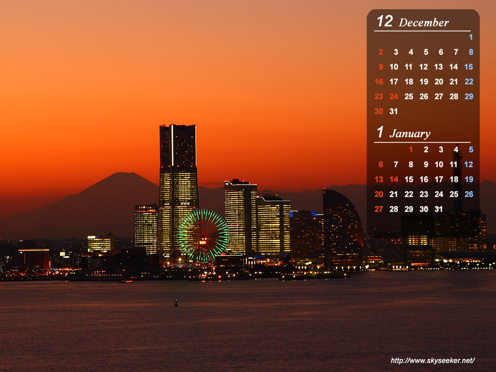Screen dimensions: 496x372
Task: Click January 19, shown in blue
Action: click(x=469, y=179)
